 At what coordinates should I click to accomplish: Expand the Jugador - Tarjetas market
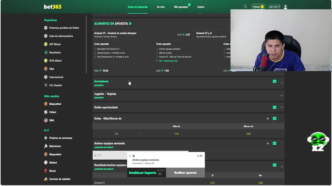281,96
